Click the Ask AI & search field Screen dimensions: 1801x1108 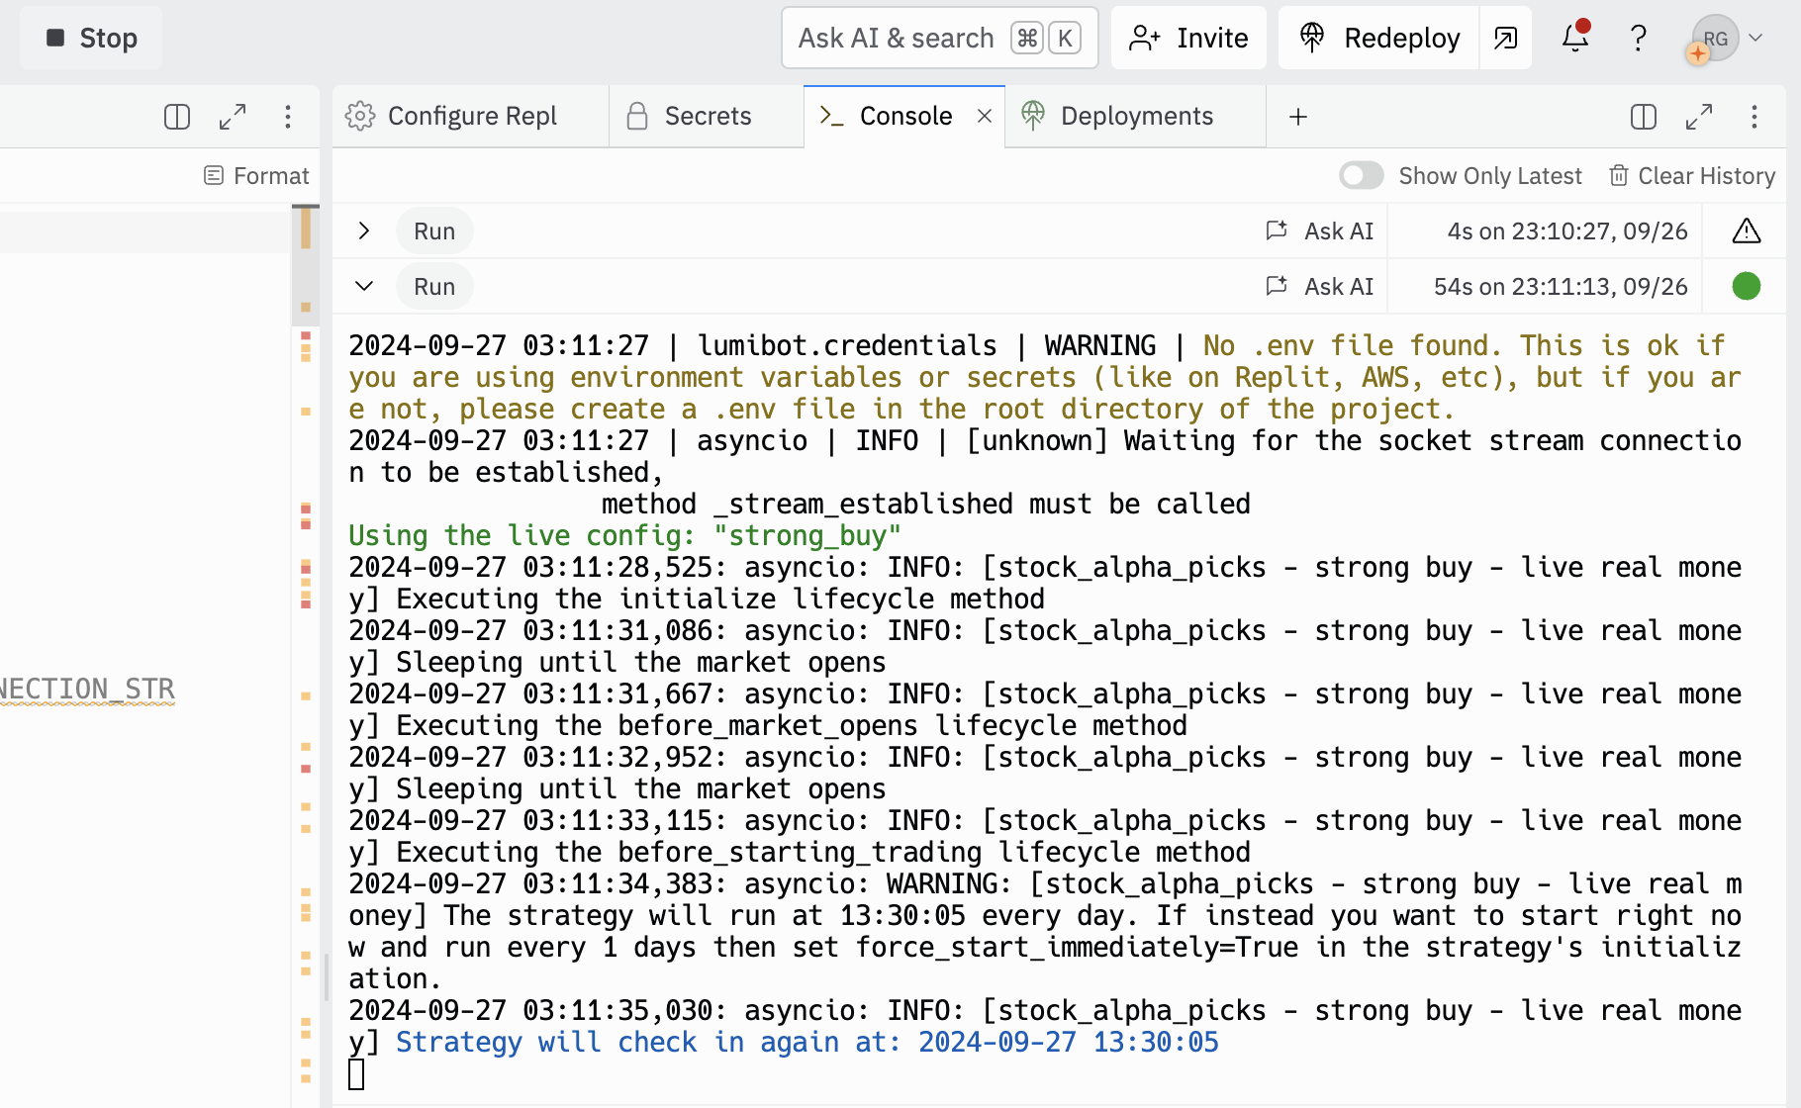pos(896,38)
